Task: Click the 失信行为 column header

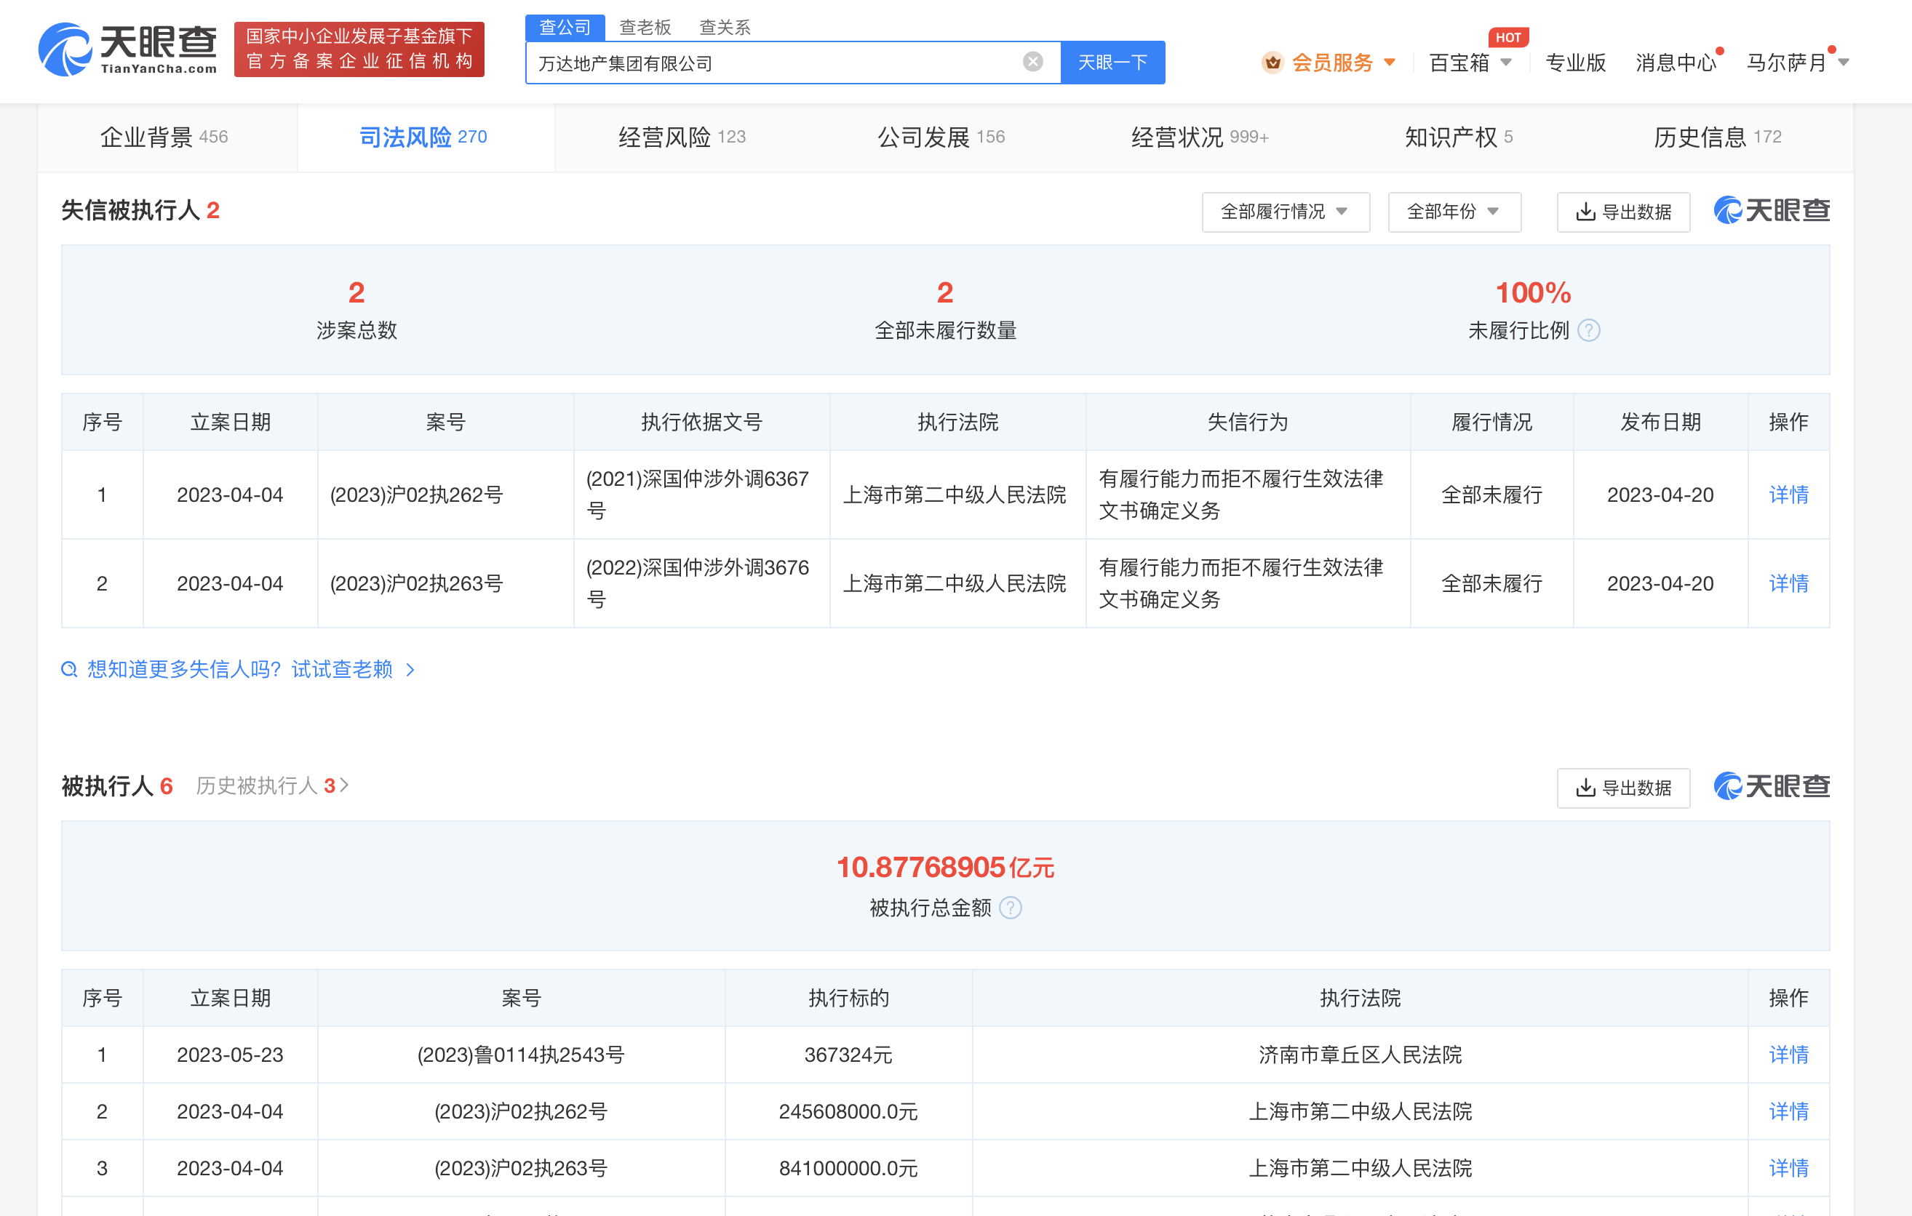Action: 1248,422
